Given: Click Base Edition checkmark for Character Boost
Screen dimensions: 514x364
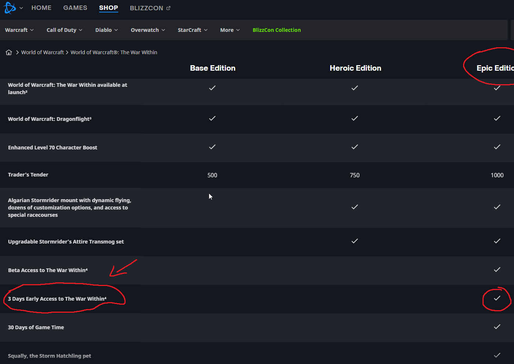Looking at the screenshot, I should 212,147.
